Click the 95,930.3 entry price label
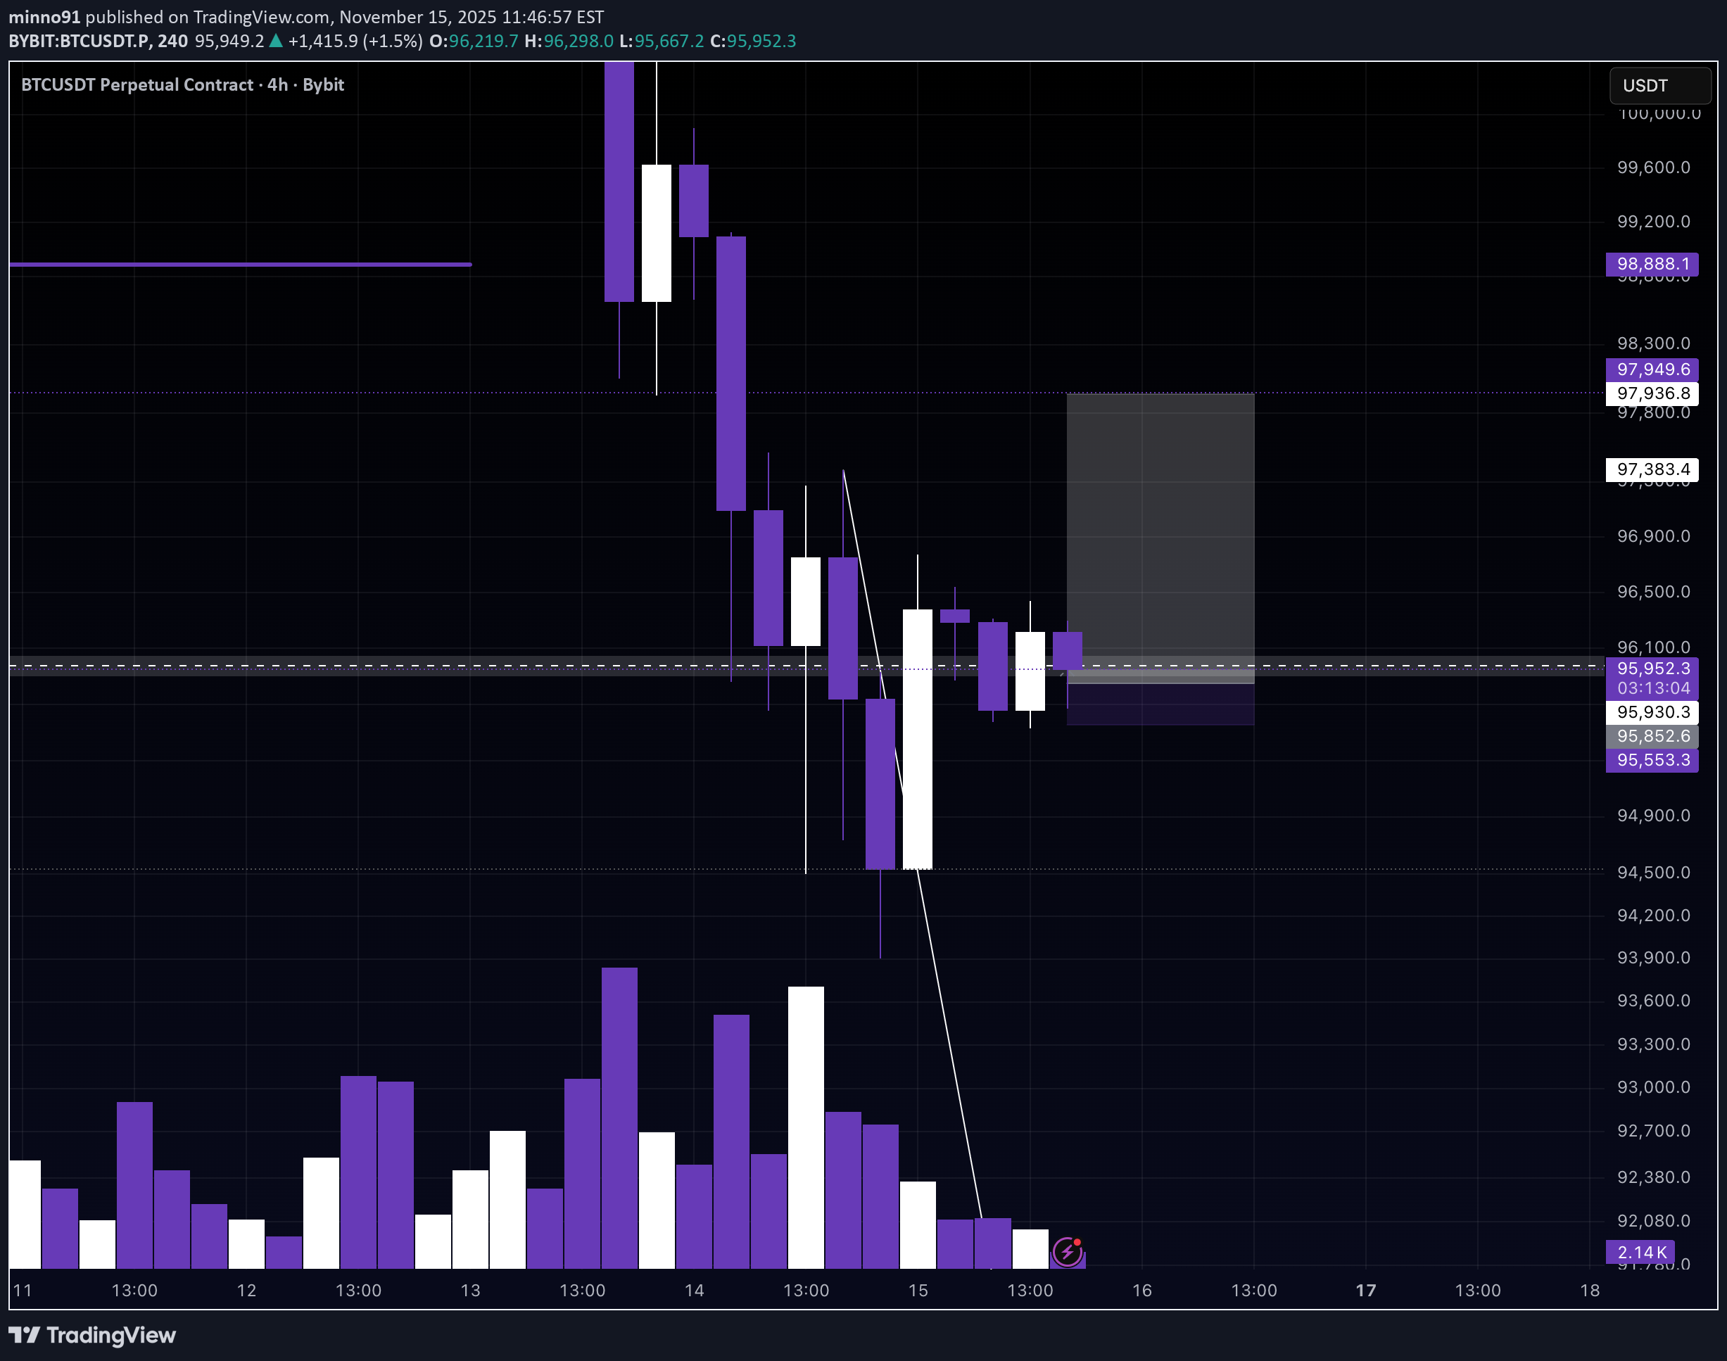Viewport: 1727px width, 1361px height. coord(1651,712)
